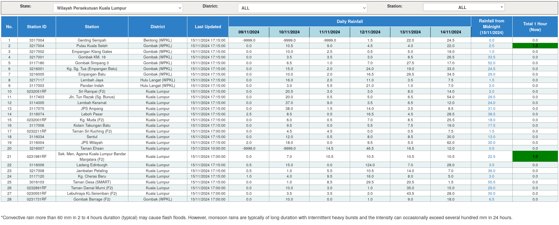Expand the Station selector dropdown
Viewport: 559px width, 225px height.
(x=464, y=7)
